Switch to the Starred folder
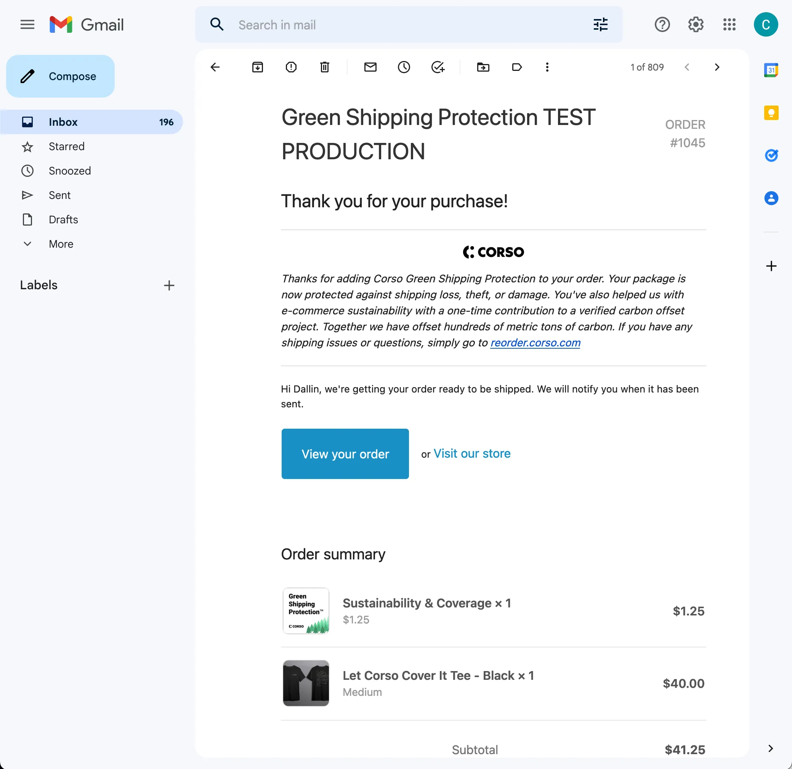The height and width of the screenshot is (769, 792). click(67, 146)
